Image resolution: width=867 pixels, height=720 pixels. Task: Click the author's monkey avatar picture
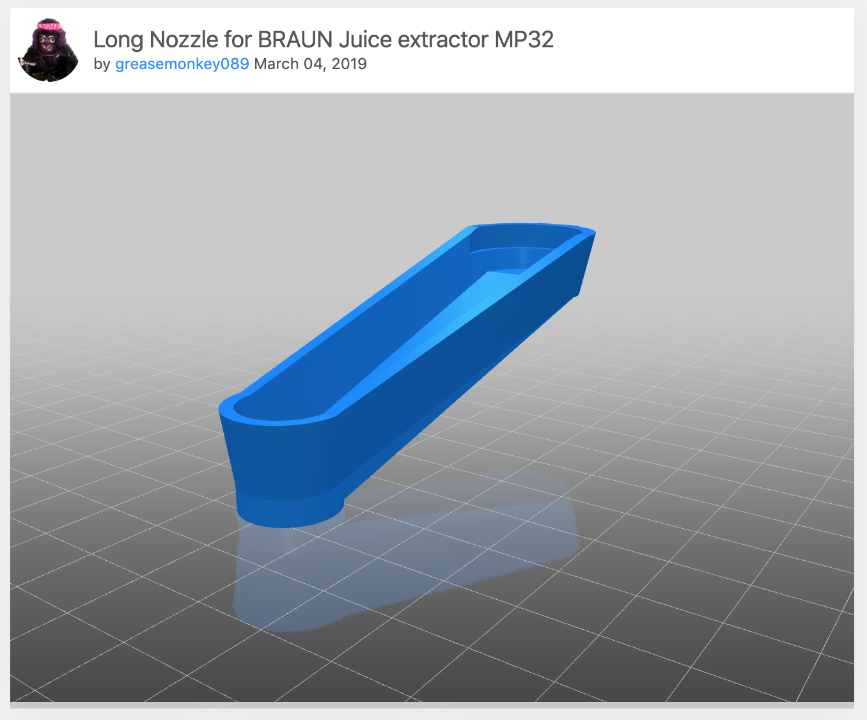tap(48, 51)
